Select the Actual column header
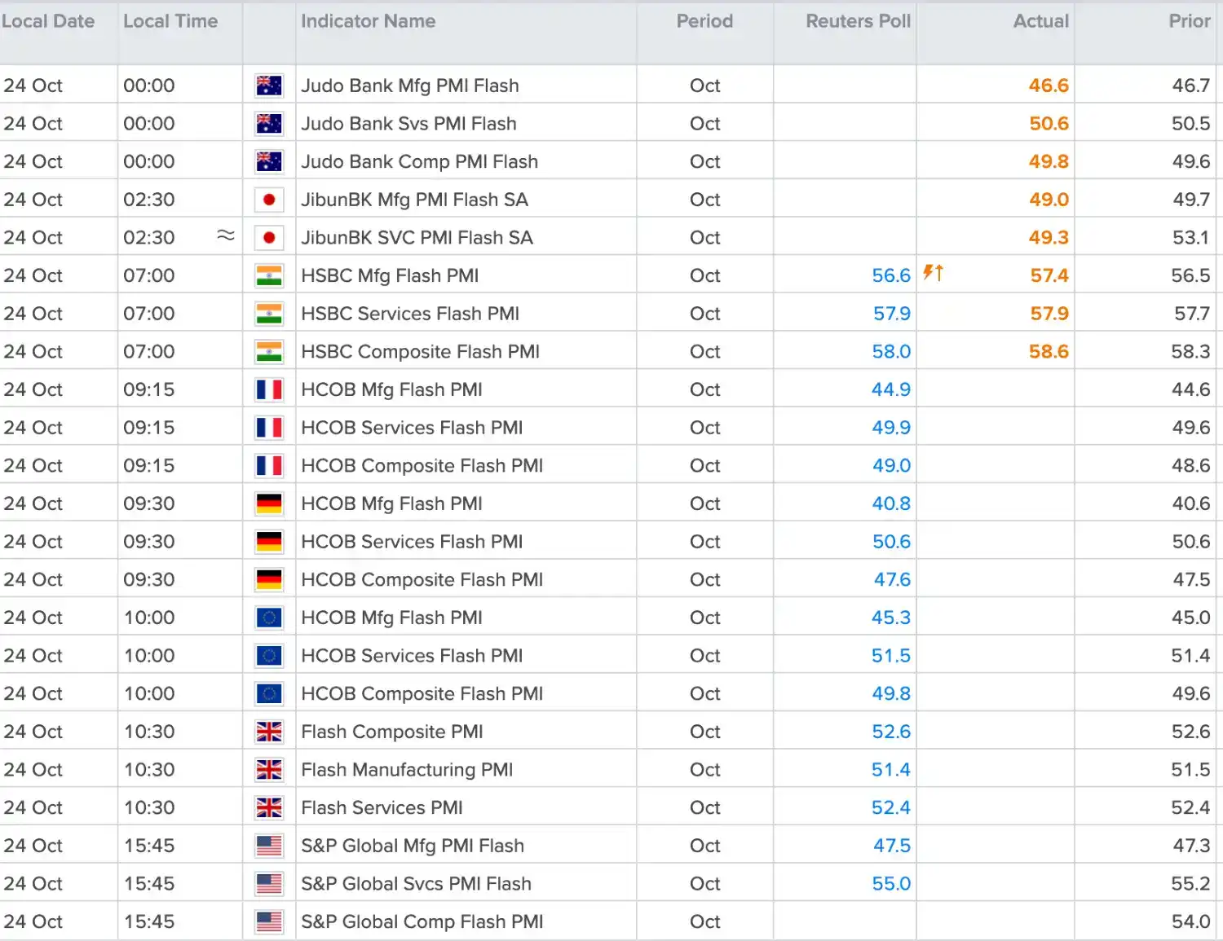This screenshot has width=1223, height=941. [1041, 21]
